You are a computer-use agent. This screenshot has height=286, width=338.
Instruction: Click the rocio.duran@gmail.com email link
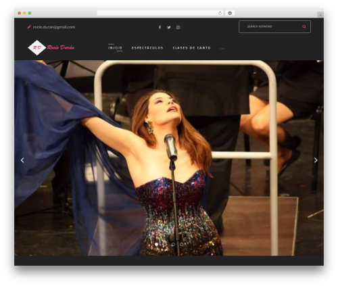point(54,27)
